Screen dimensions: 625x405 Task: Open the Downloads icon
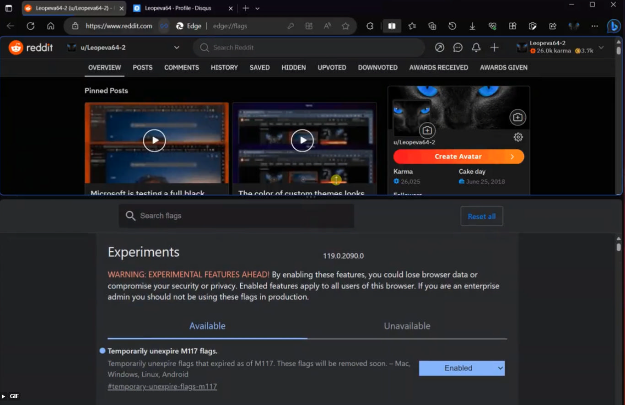click(472, 26)
